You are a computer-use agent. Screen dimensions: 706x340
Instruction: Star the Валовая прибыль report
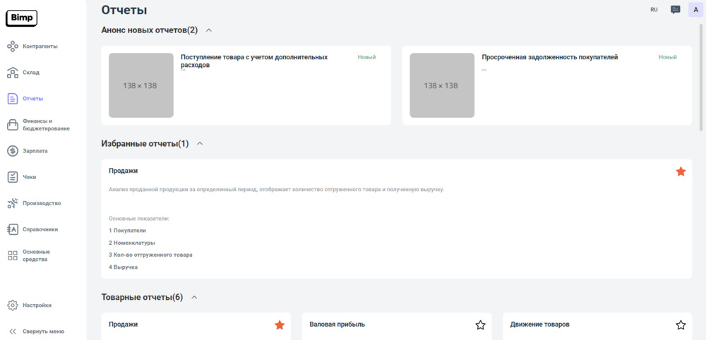coord(480,325)
